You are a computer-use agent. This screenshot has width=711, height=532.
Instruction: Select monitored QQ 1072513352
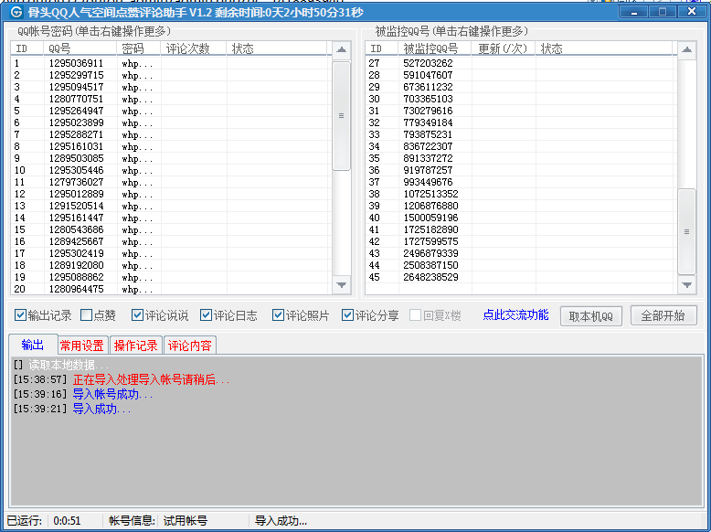point(521,194)
